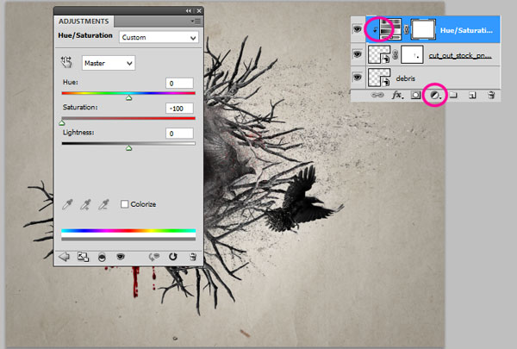517x349 pixels.
Task: Click the layer styles fx icon
Action: tap(398, 96)
